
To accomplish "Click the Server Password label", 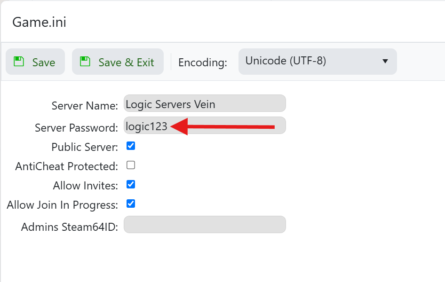I will click(x=76, y=127).
